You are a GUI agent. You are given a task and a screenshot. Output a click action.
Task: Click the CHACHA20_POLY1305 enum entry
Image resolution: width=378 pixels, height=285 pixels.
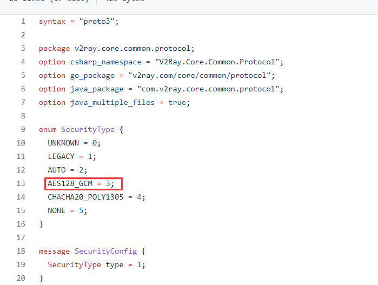85,197
